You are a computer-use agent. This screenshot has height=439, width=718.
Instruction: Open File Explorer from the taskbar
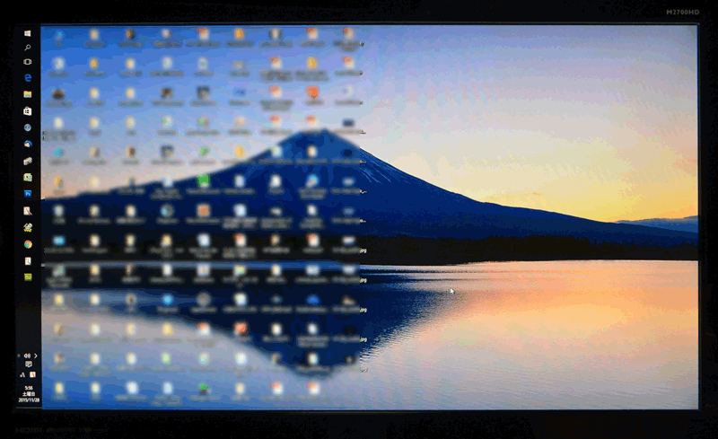(x=28, y=94)
